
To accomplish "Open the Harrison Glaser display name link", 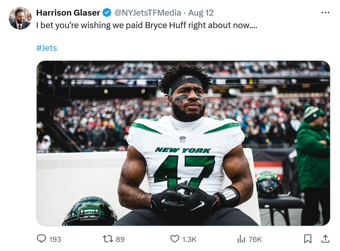I will point(68,13).
